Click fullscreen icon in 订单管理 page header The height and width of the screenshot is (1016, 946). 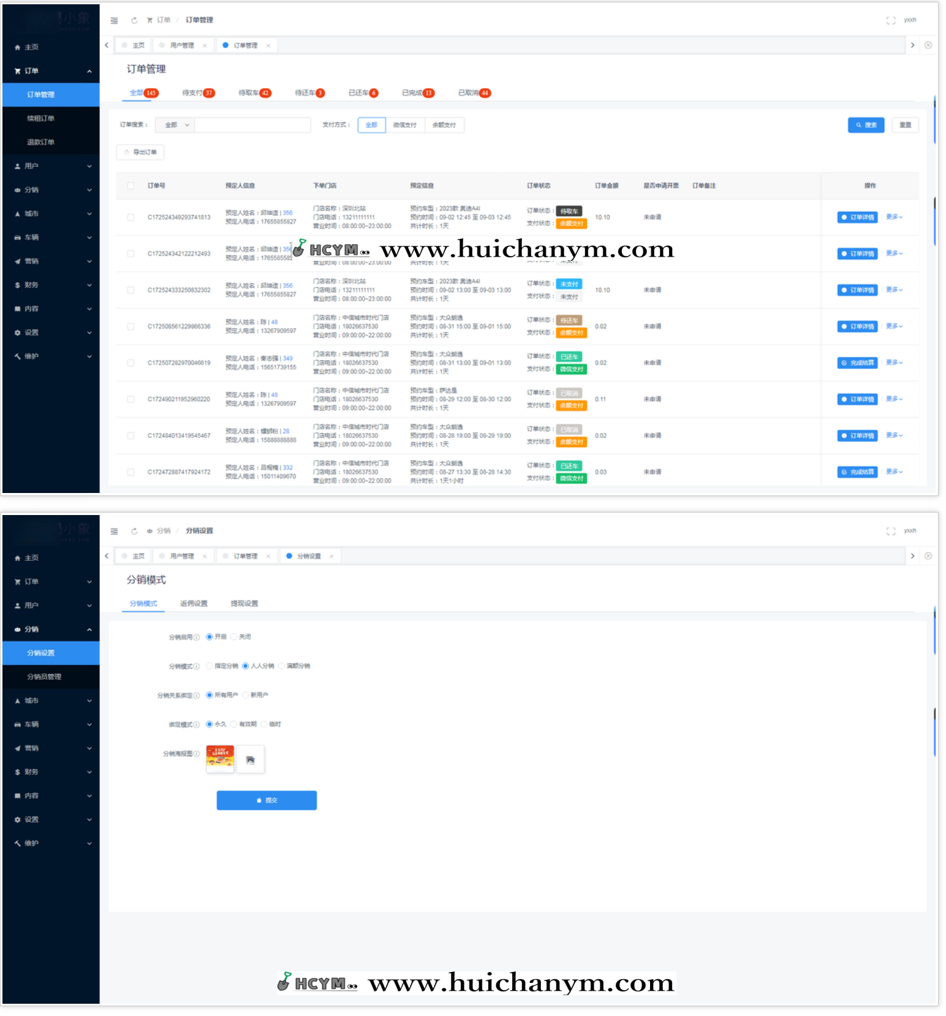point(890,20)
